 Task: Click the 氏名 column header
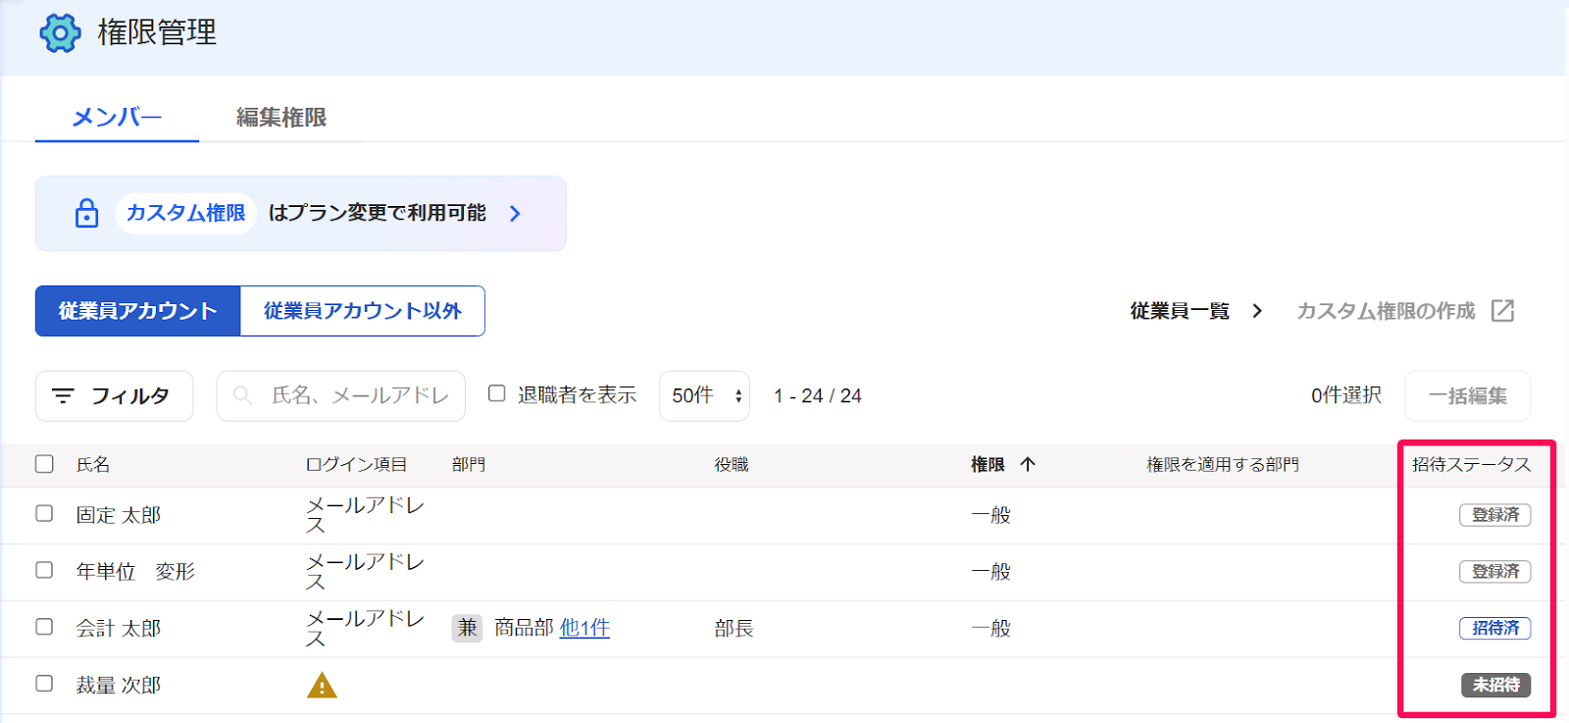[x=93, y=464]
